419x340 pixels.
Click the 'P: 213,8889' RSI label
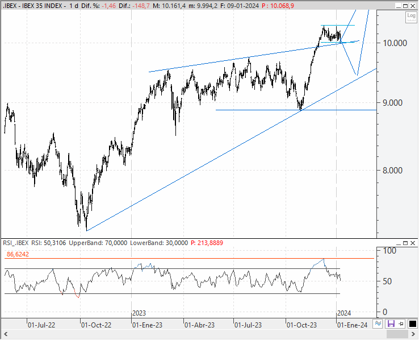207,243
